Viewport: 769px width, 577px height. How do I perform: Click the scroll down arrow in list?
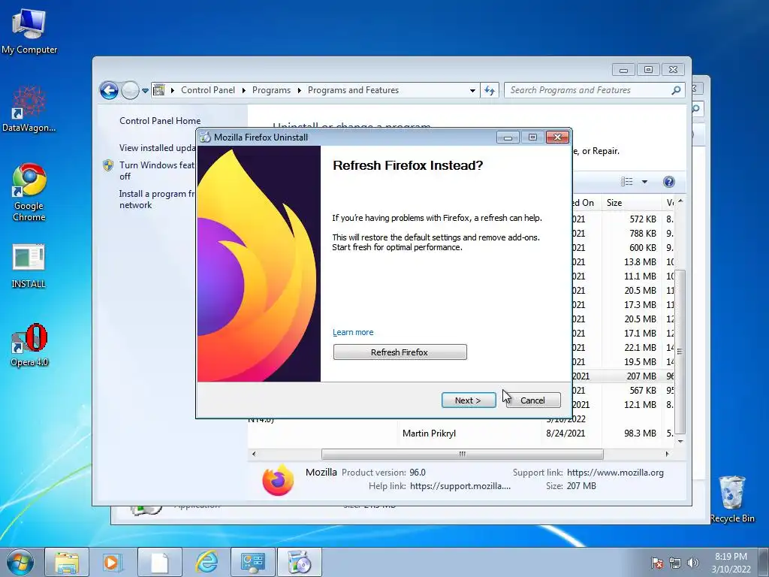point(680,442)
